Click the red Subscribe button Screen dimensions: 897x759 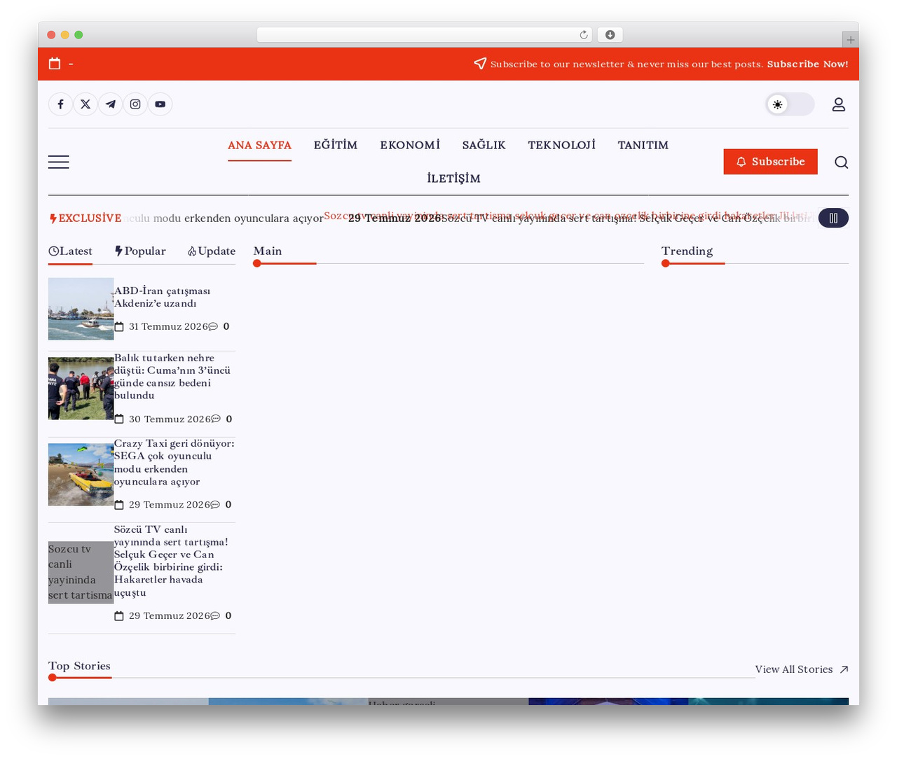[x=771, y=162]
